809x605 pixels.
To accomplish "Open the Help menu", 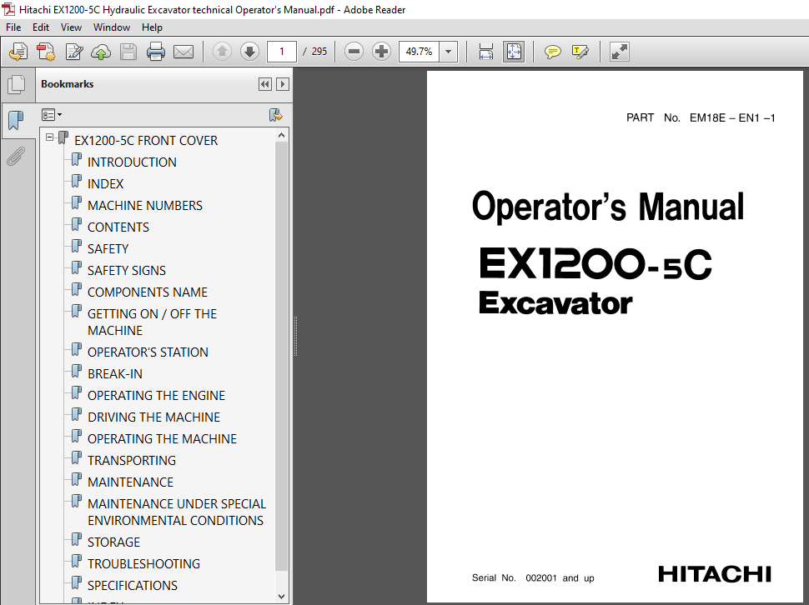I will click(x=152, y=27).
